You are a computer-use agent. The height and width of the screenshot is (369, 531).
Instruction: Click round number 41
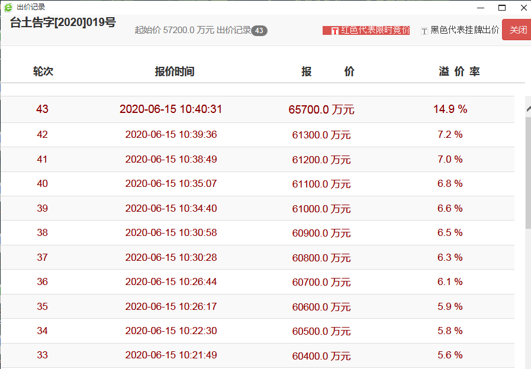(43, 159)
